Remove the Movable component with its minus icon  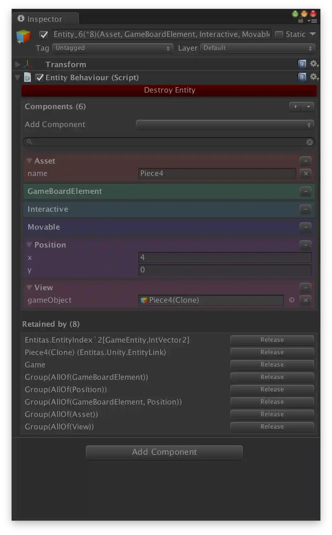click(x=305, y=227)
